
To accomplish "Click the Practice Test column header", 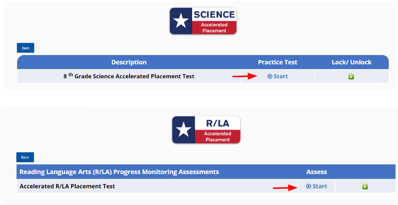I will pyautogui.click(x=278, y=62).
